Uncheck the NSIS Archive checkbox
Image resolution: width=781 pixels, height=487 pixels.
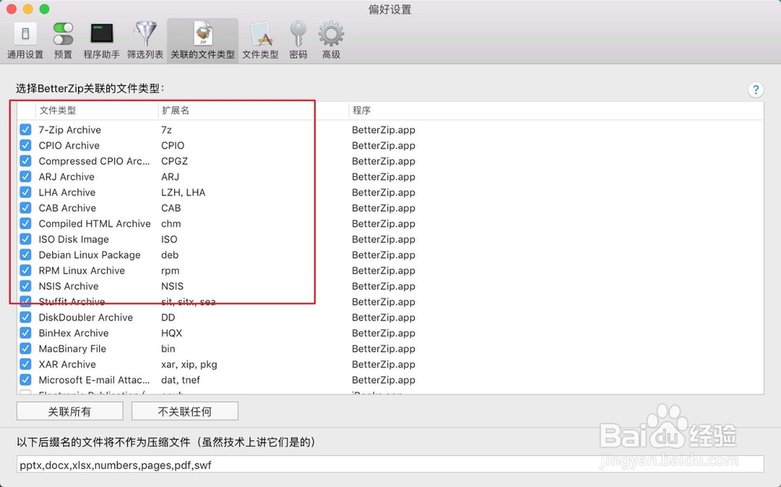pyautogui.click(x=26, y=286)
